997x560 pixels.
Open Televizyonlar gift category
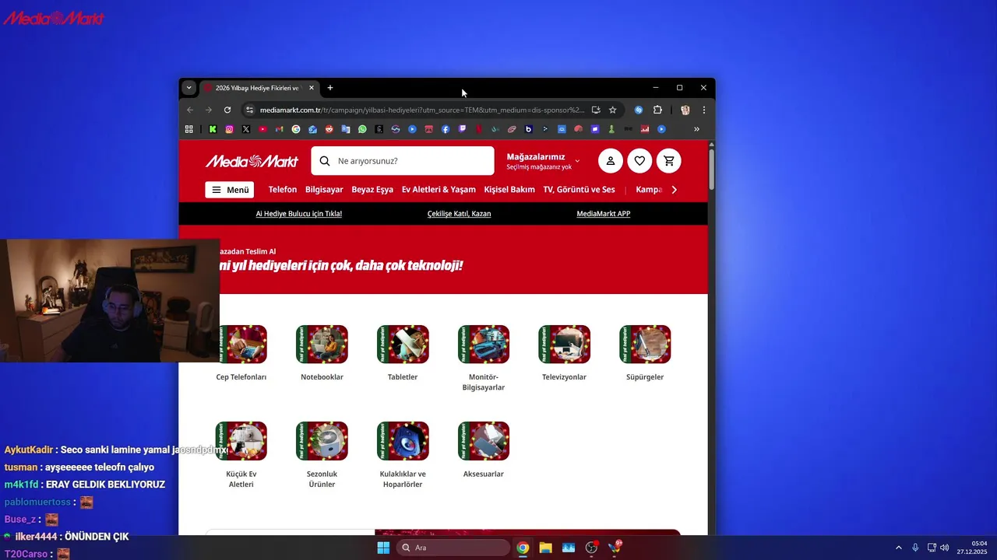pyautogui.click(x=564, y=354)
